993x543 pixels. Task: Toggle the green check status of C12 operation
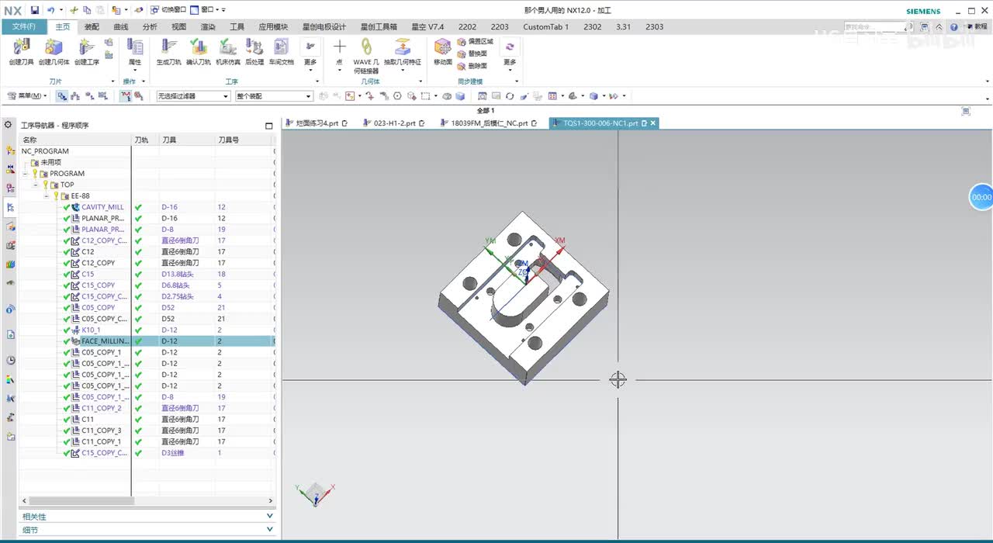pyautogui.click(x=67, y=252)
